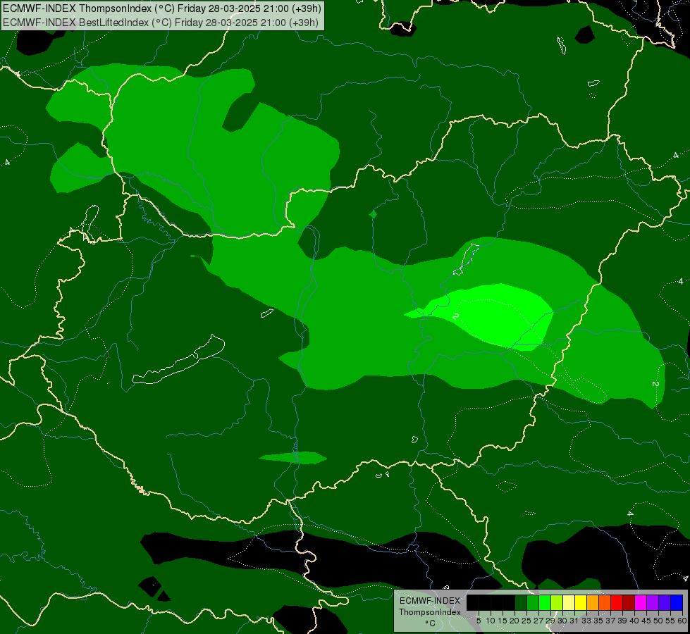The height and width of the screenshot is (634, 690).
Task: Click the legend tick value 50
Action: coord(658,621)
